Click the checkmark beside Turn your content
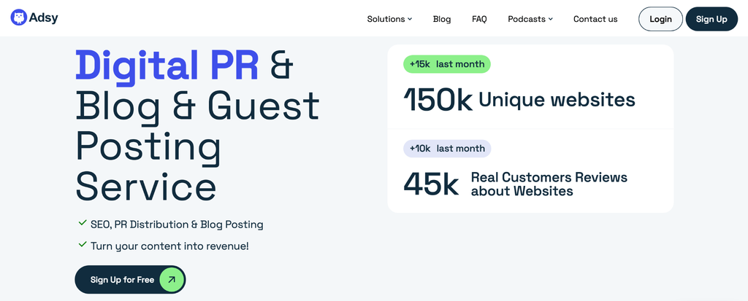Screen dimensions: 748x301 pyautogui.click(x=82, y=245)
